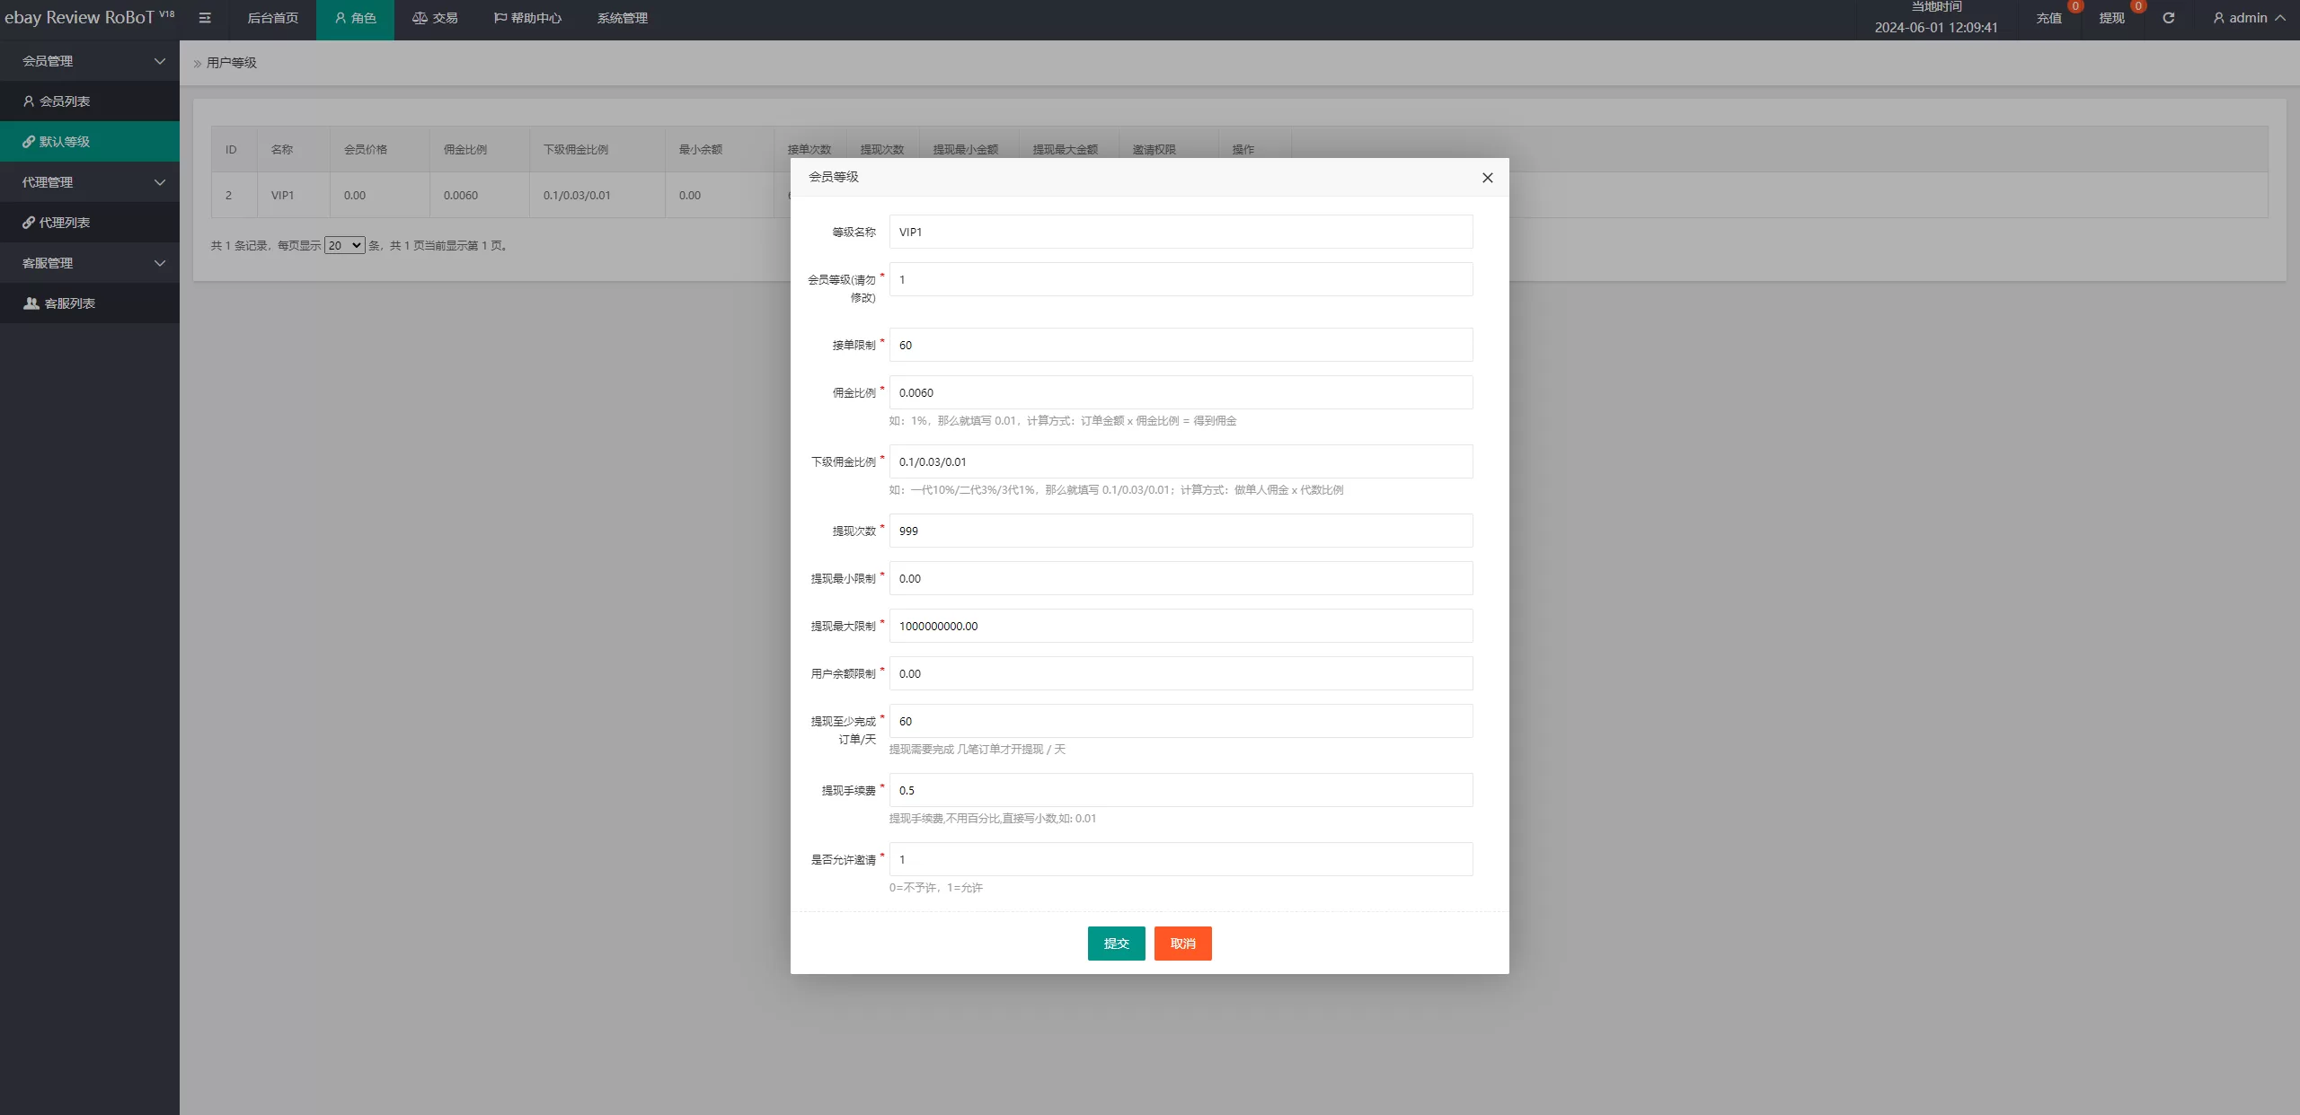The height and width of the screenshot is (1115, 2300).
Task: Switch to the 交易 top menu
Action: pyautogui.click(x=435, y=18)
